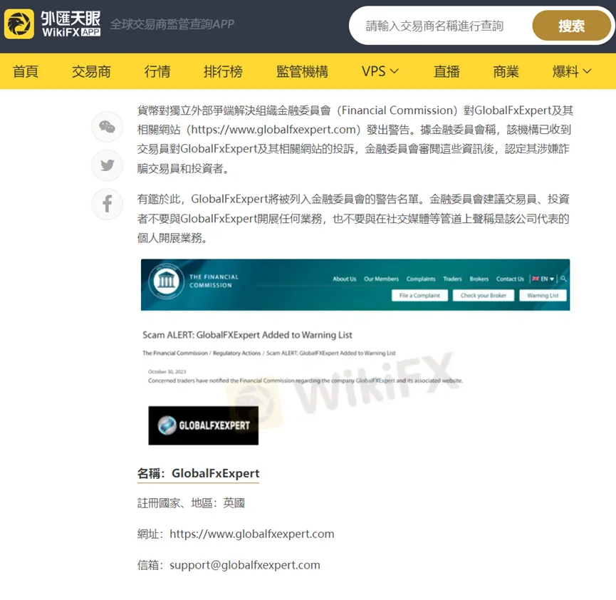Open the 排行榜 rankings menu item
Image resolution: width=616 pixels, height=600 pixels.
tap(223, 71)
